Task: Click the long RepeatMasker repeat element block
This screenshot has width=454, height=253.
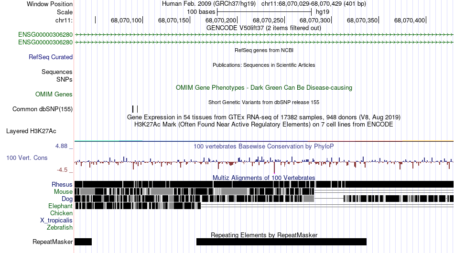Action: [281, 242]
